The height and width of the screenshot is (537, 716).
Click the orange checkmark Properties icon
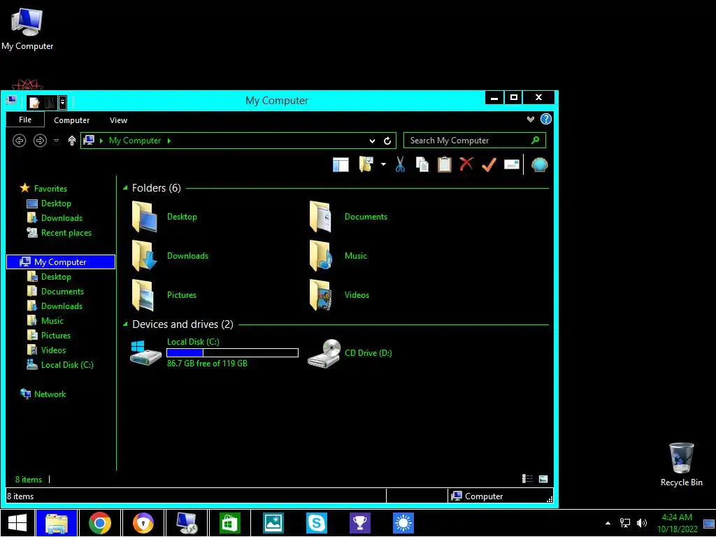(x=489, y=164)
